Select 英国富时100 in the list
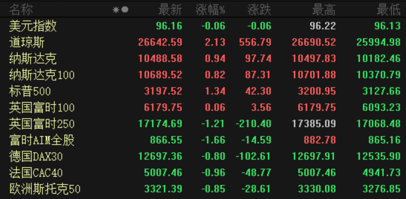Screen dimensions: 406x199 pos(42,108)
